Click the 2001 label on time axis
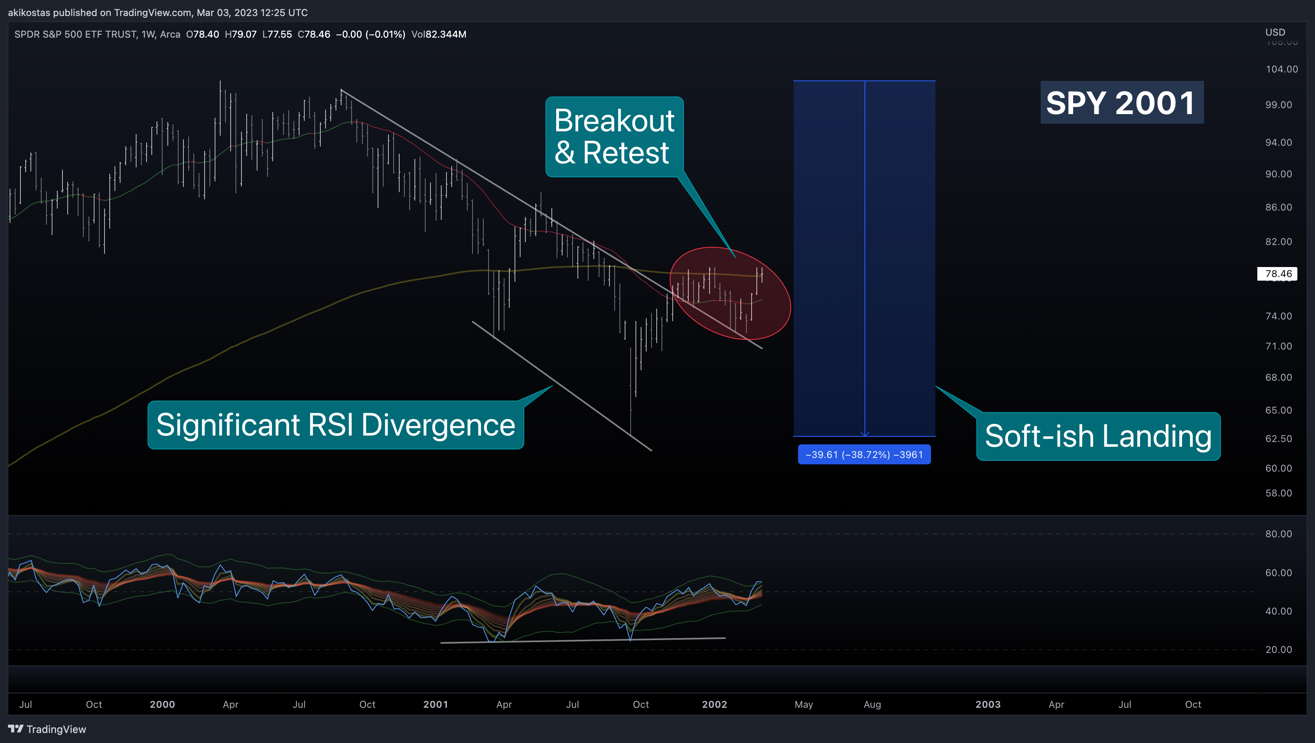 click(x=435, y=704)
